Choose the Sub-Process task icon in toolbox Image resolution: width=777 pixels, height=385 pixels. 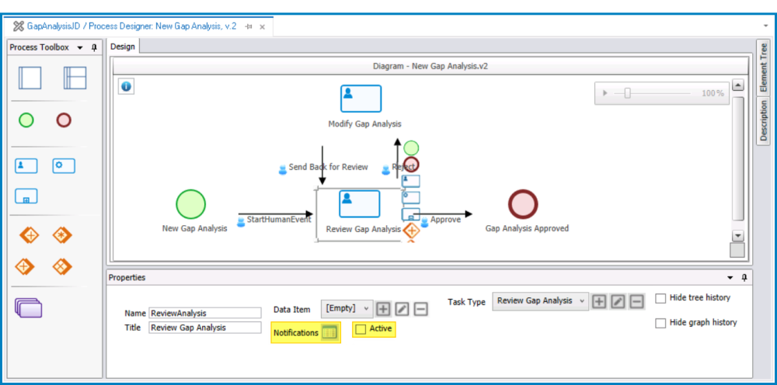(26, 196)
